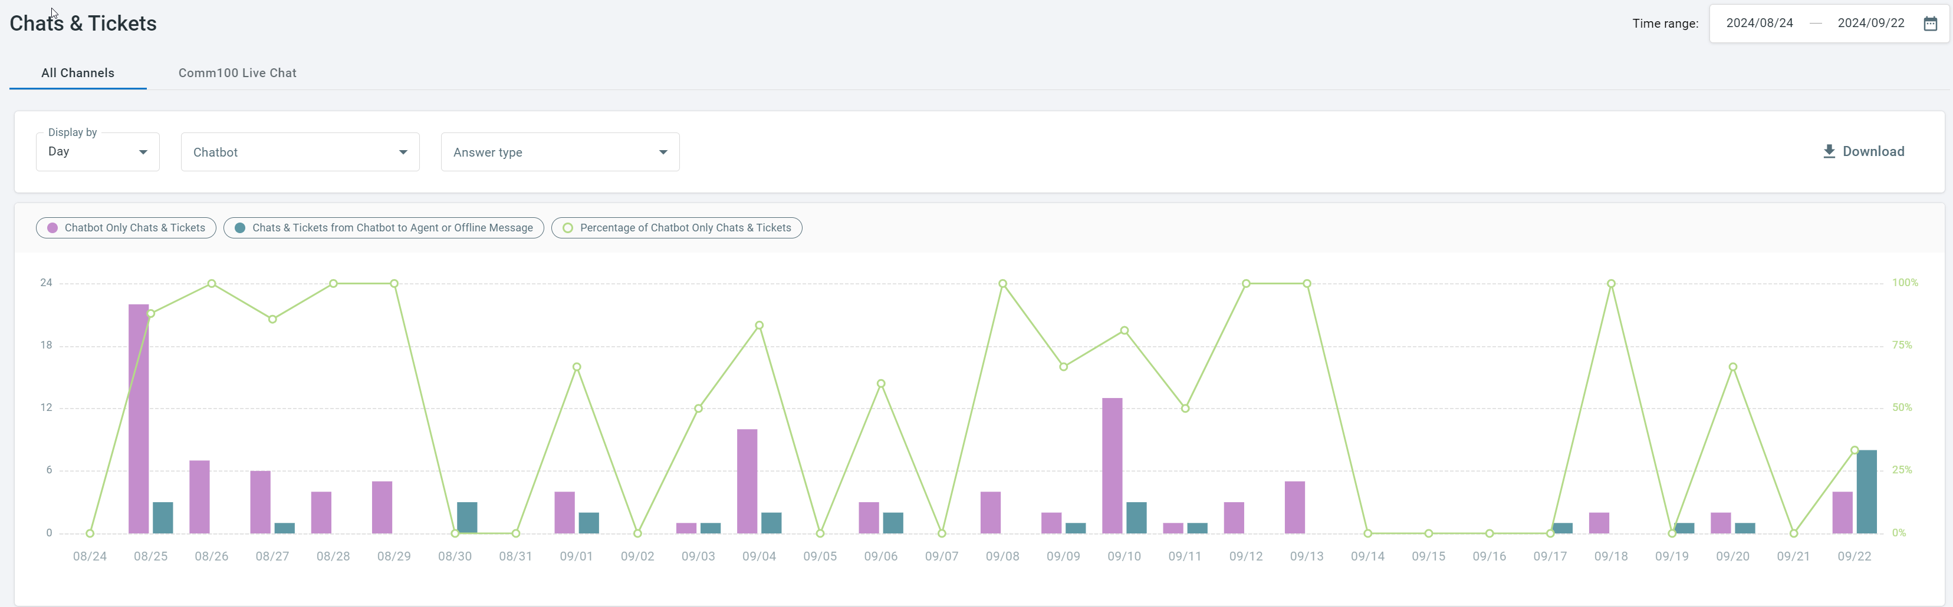The width and height of the screenshot is (1953, 607).
Task: Select the teal bar for 08/30
Action: [467, 518]
